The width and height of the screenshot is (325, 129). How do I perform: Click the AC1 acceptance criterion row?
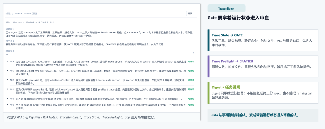point(100,63)
